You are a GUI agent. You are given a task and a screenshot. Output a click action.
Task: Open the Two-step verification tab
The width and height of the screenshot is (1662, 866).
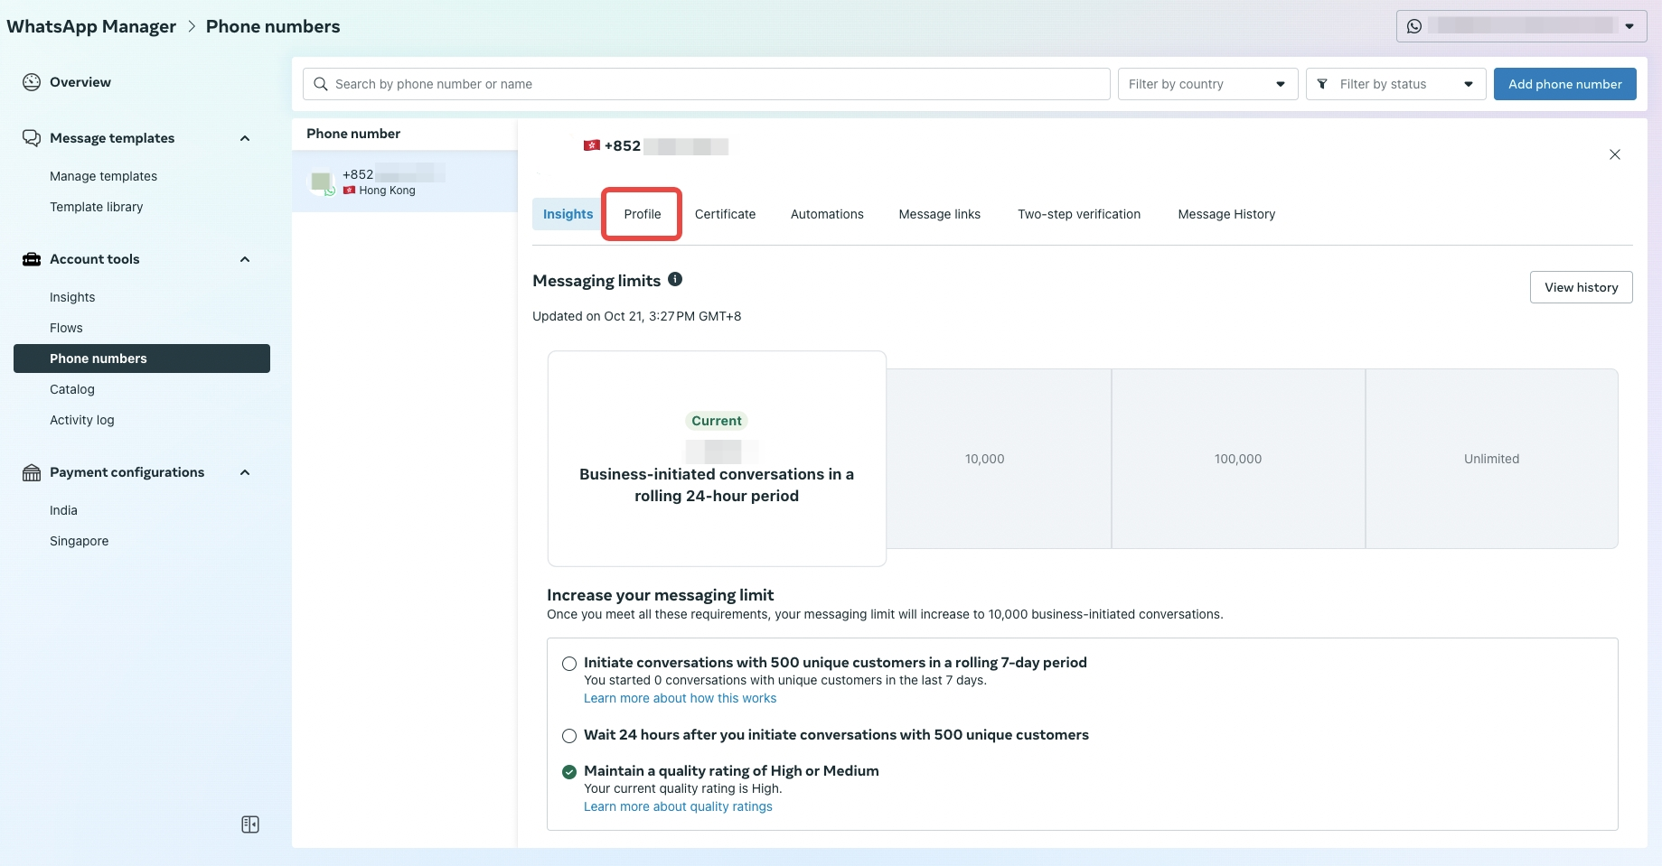click(x=1079, y=214)
